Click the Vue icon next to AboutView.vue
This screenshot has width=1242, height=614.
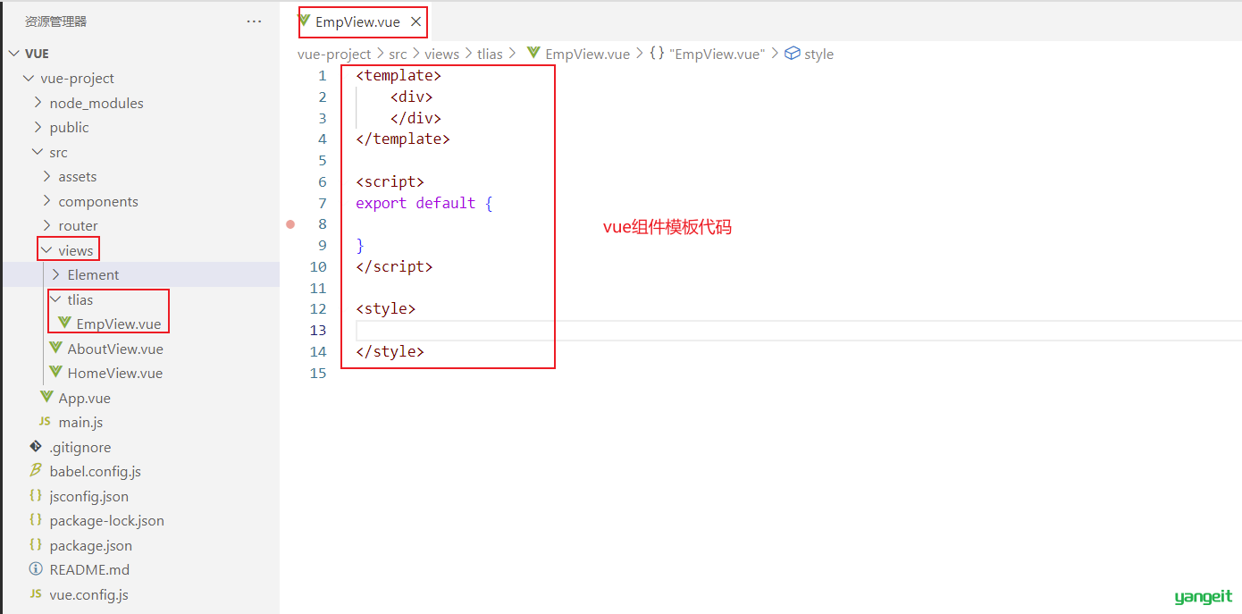coord(56,349)
